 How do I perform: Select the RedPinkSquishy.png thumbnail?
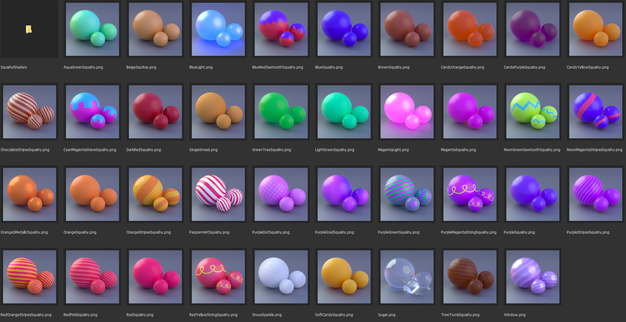pos(92,277)
